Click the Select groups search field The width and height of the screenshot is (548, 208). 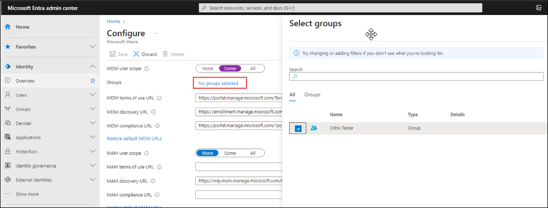pos(416,77)
